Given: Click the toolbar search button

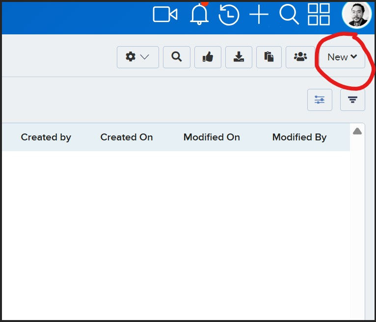Looking at the screenshot, I should [x=177, y=57].
